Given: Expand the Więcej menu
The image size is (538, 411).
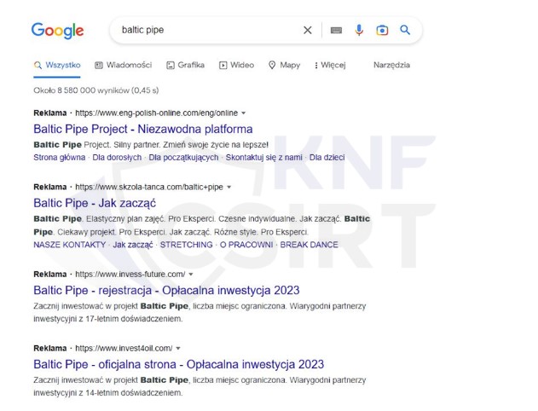Looking at the screenshot, I should point(329,65).
